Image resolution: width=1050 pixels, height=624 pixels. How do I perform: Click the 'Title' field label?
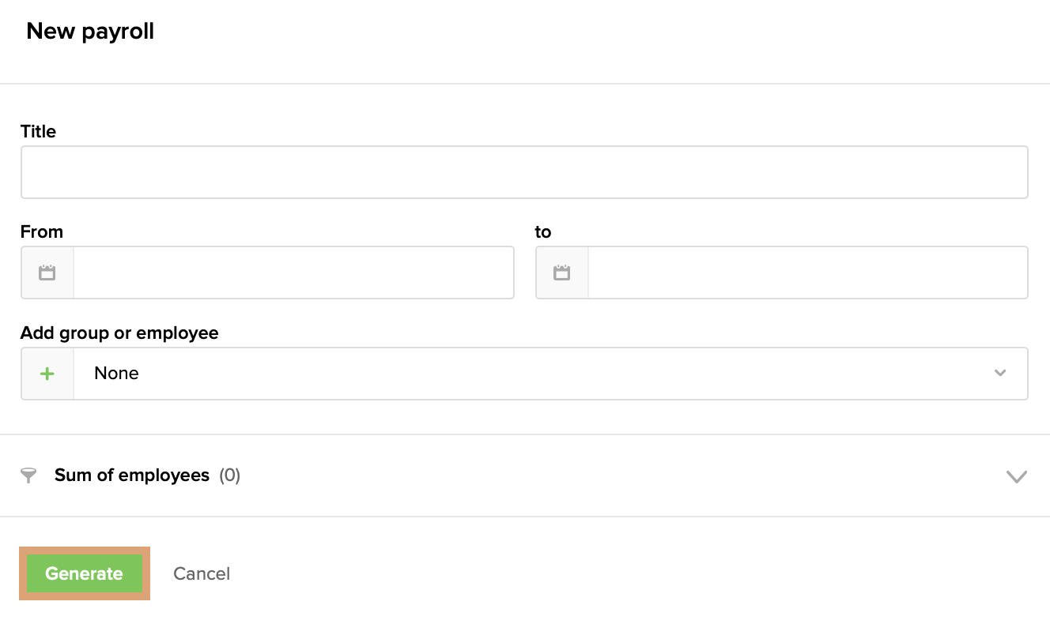39,131
